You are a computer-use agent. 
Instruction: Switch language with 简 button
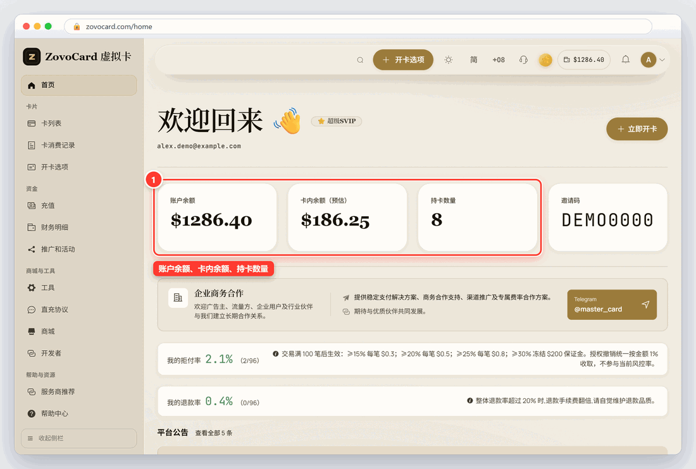coord(474,60)
